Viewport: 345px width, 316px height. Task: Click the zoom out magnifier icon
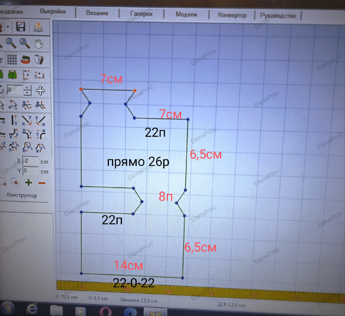(x=11, y=43)
